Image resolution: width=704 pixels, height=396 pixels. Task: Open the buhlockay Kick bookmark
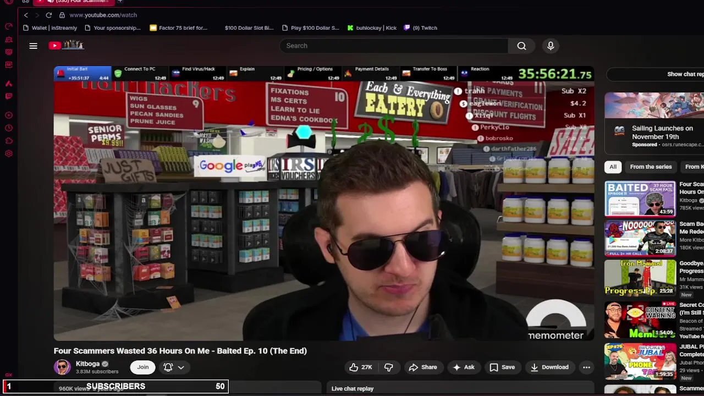pyautogui.click(x=372, y=28)
